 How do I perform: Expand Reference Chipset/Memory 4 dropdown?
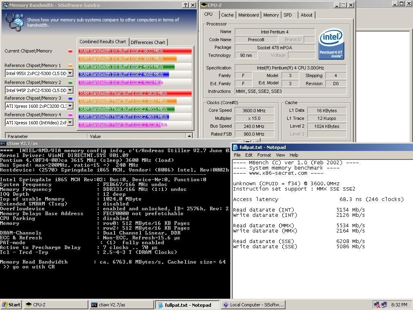tap(70, 122)
